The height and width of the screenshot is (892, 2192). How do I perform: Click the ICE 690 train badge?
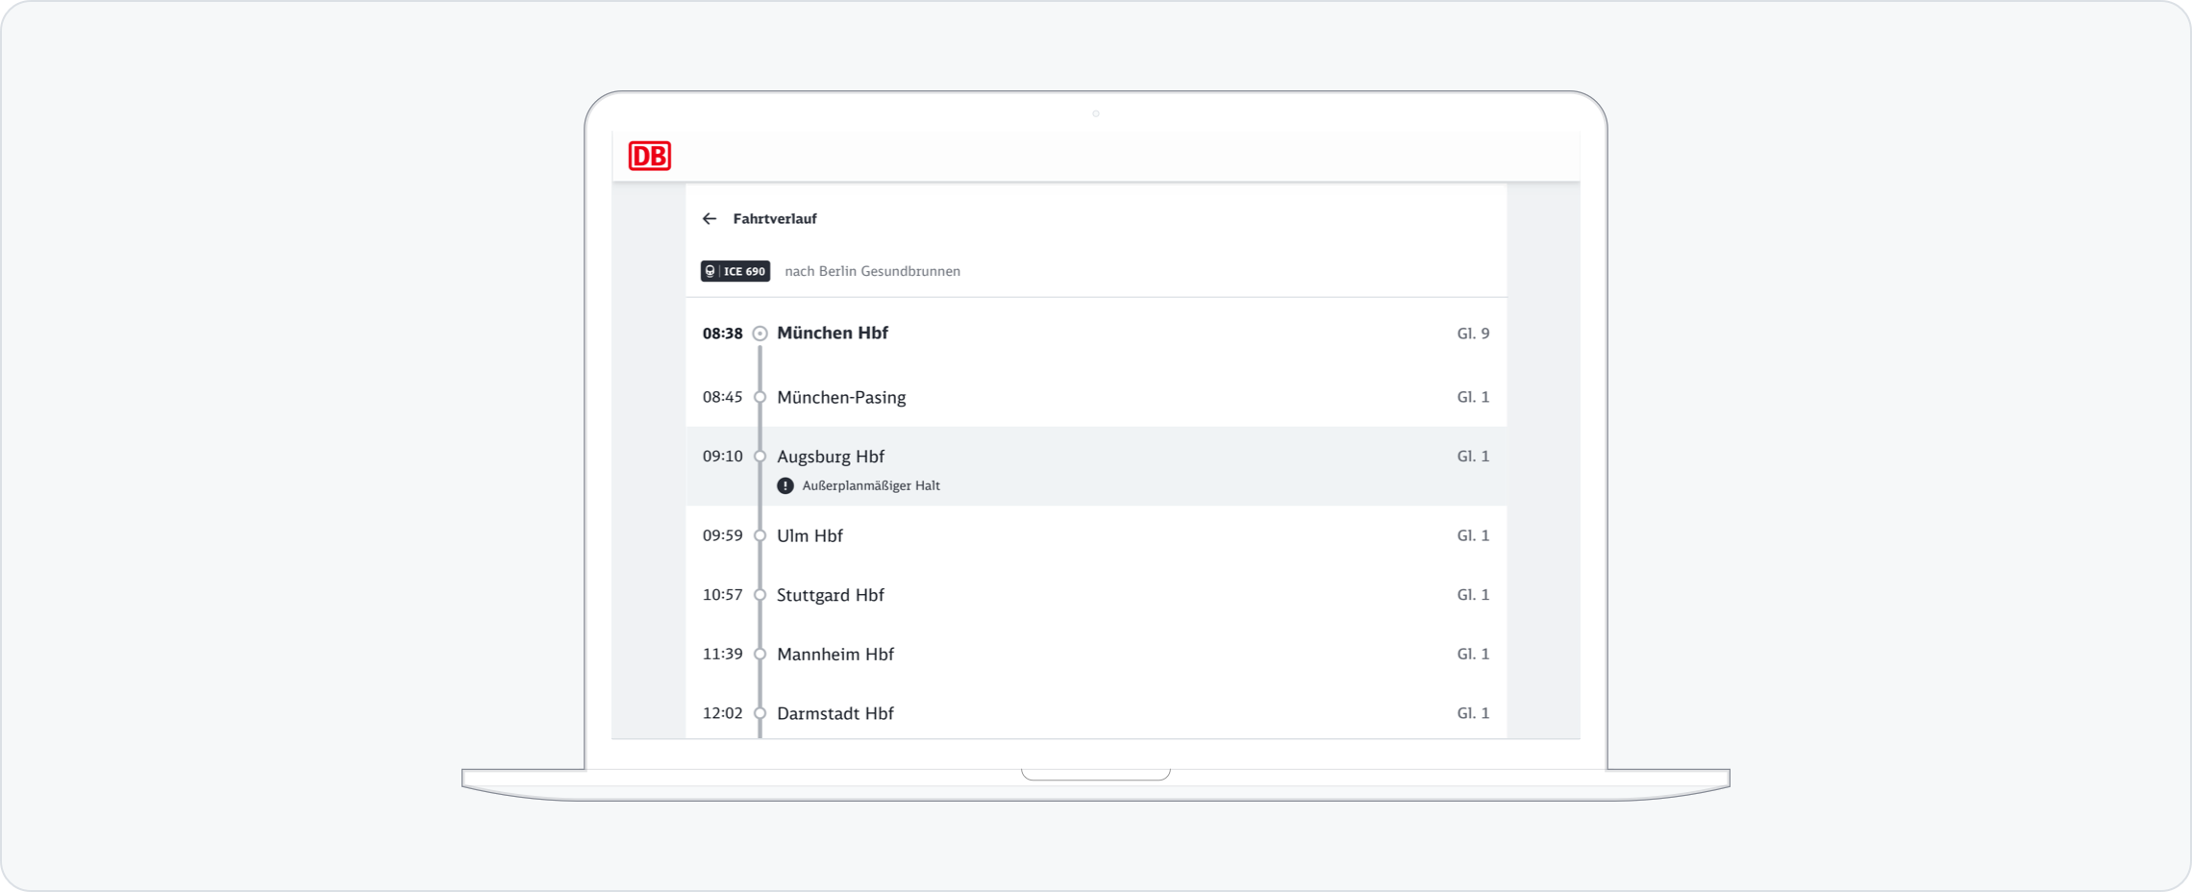click(x=735, y=271)
